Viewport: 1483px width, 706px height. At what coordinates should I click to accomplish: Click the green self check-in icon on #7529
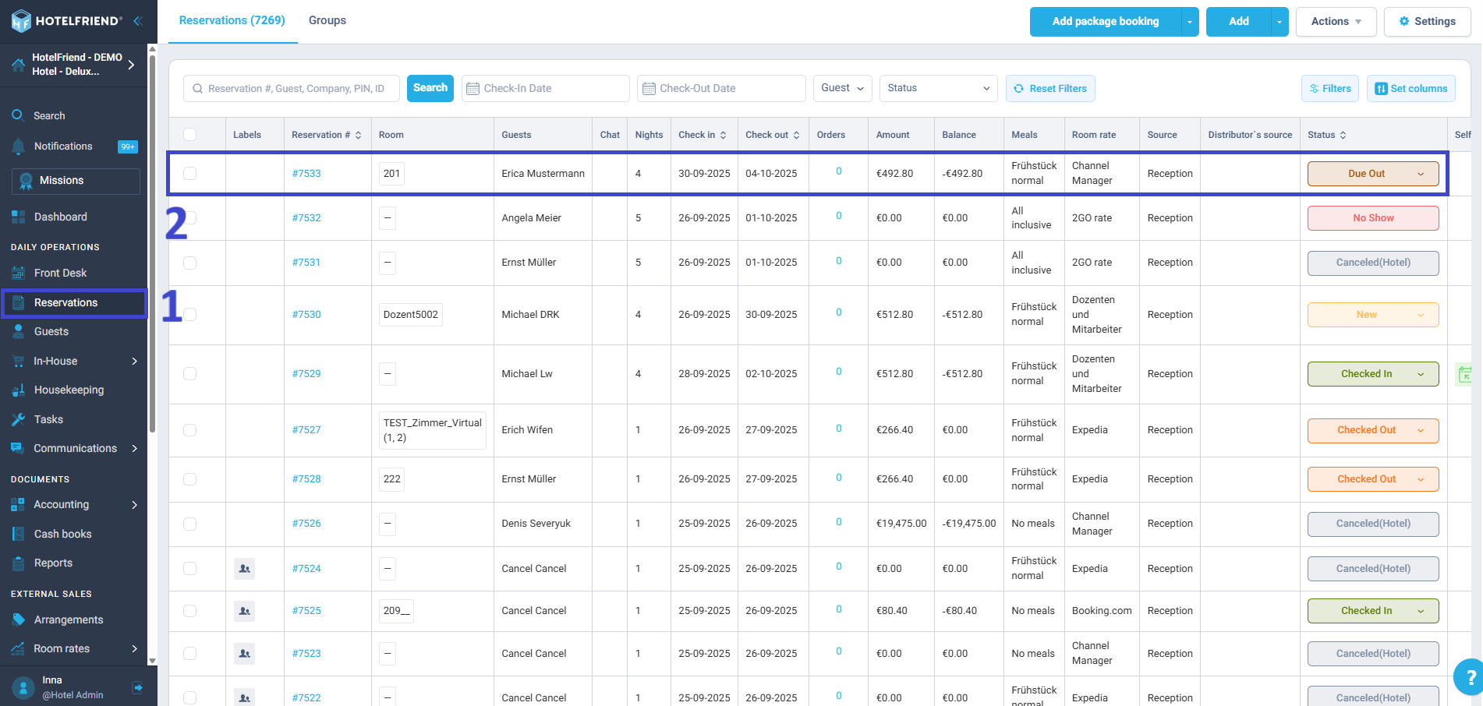tap(1464, 374)
